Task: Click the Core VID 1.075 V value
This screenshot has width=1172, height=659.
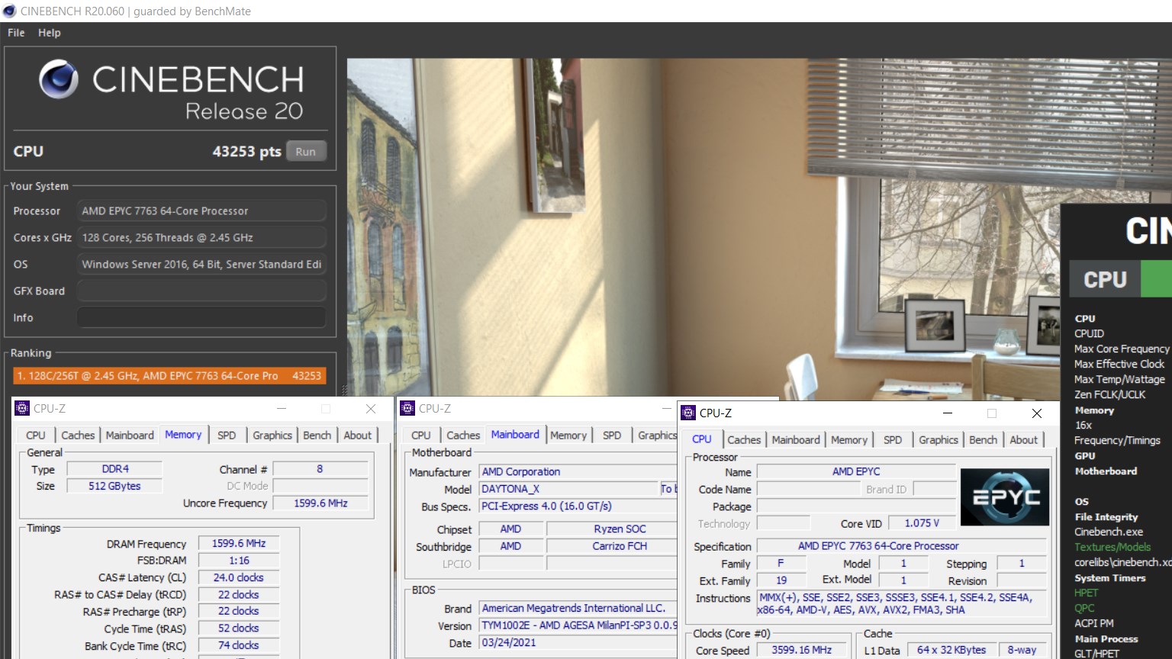Action: pyautogui.click(x=922, y=523)
